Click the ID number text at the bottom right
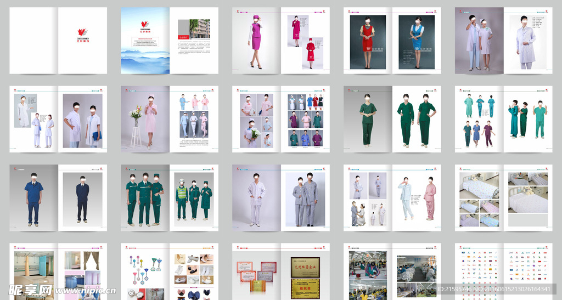This screenshot has height=300, width=562. tap(494, 289)
